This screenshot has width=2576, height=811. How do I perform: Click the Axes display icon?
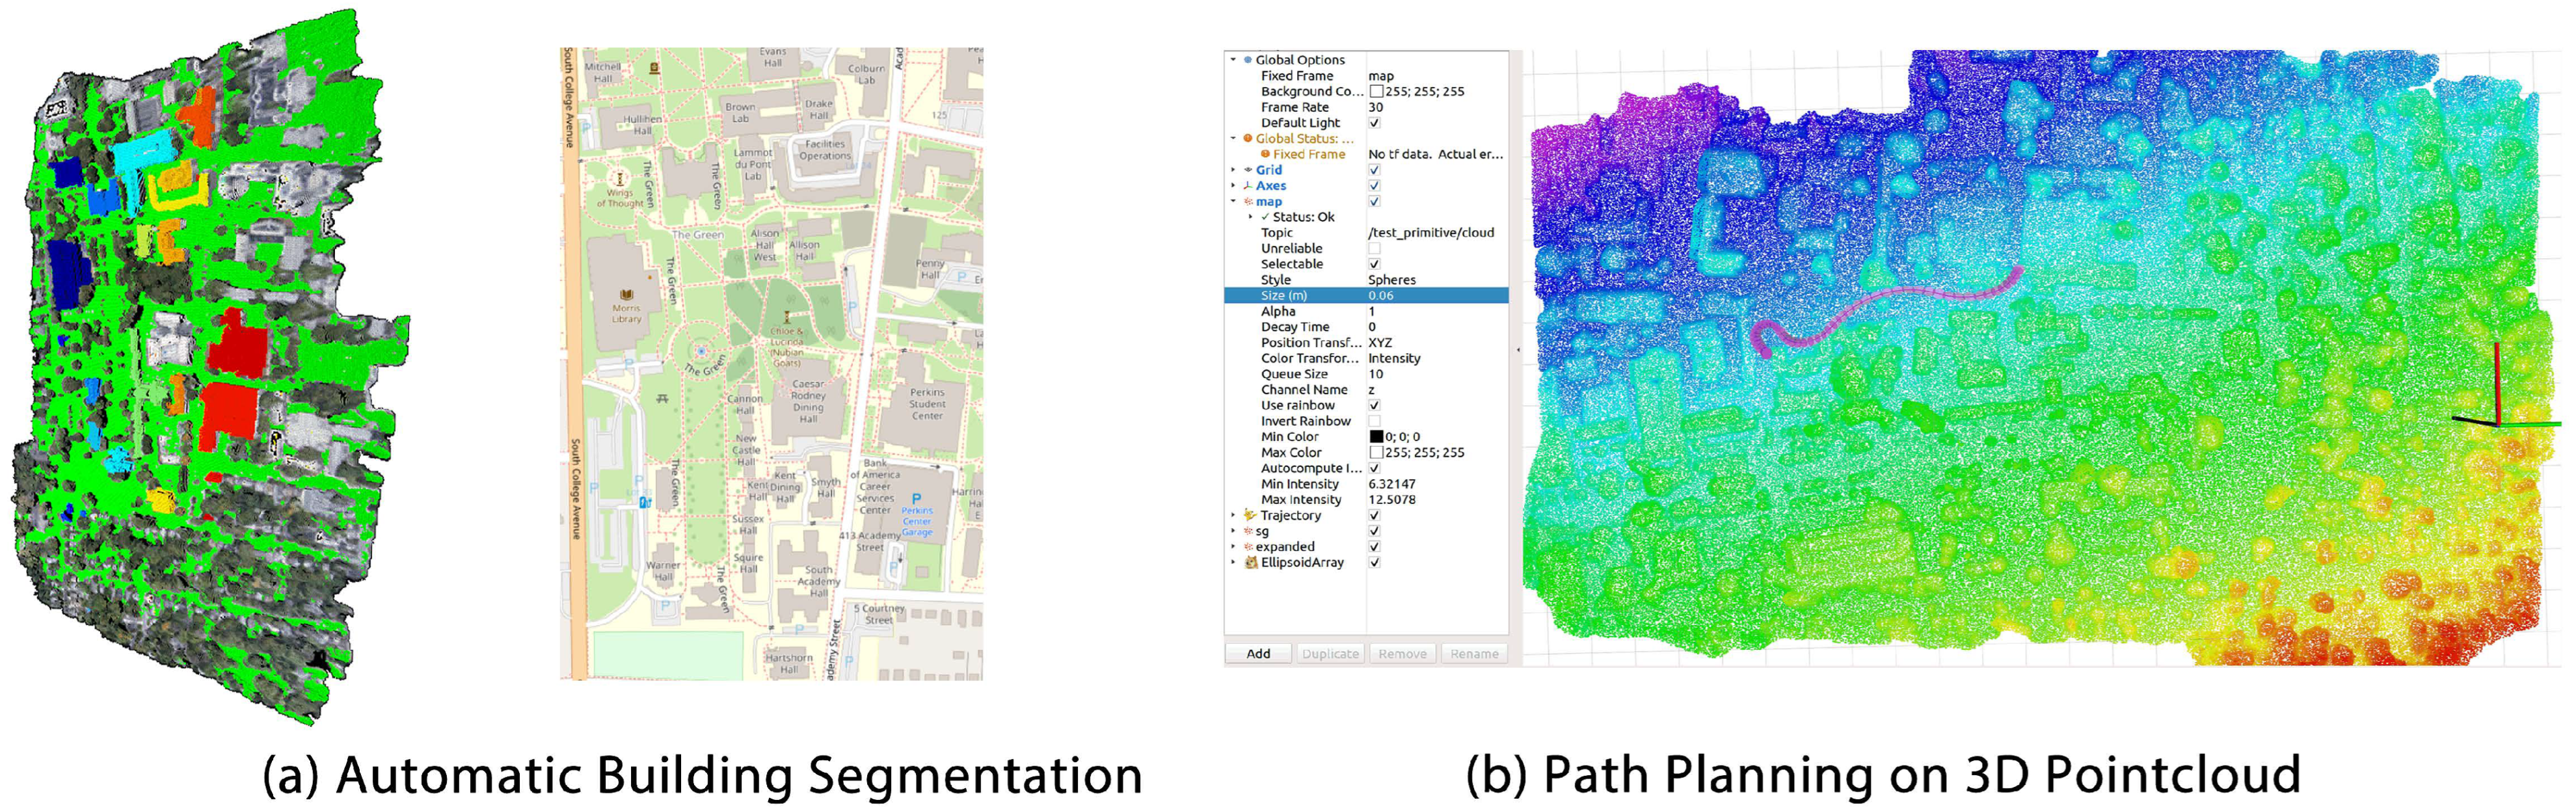tap(1248, 186)
